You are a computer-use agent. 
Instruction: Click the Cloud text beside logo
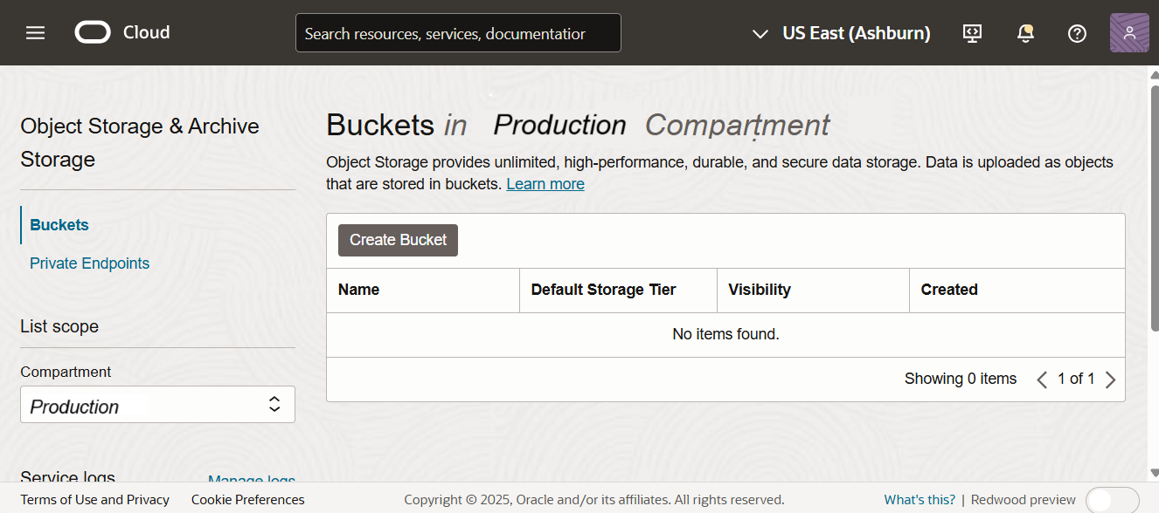[x=146, y=32]
